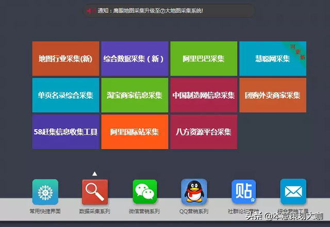Click the 微信营销系列 label
The width and height of the screenshot is (330, 227).
pyautogui.click(x=144, y=211)
